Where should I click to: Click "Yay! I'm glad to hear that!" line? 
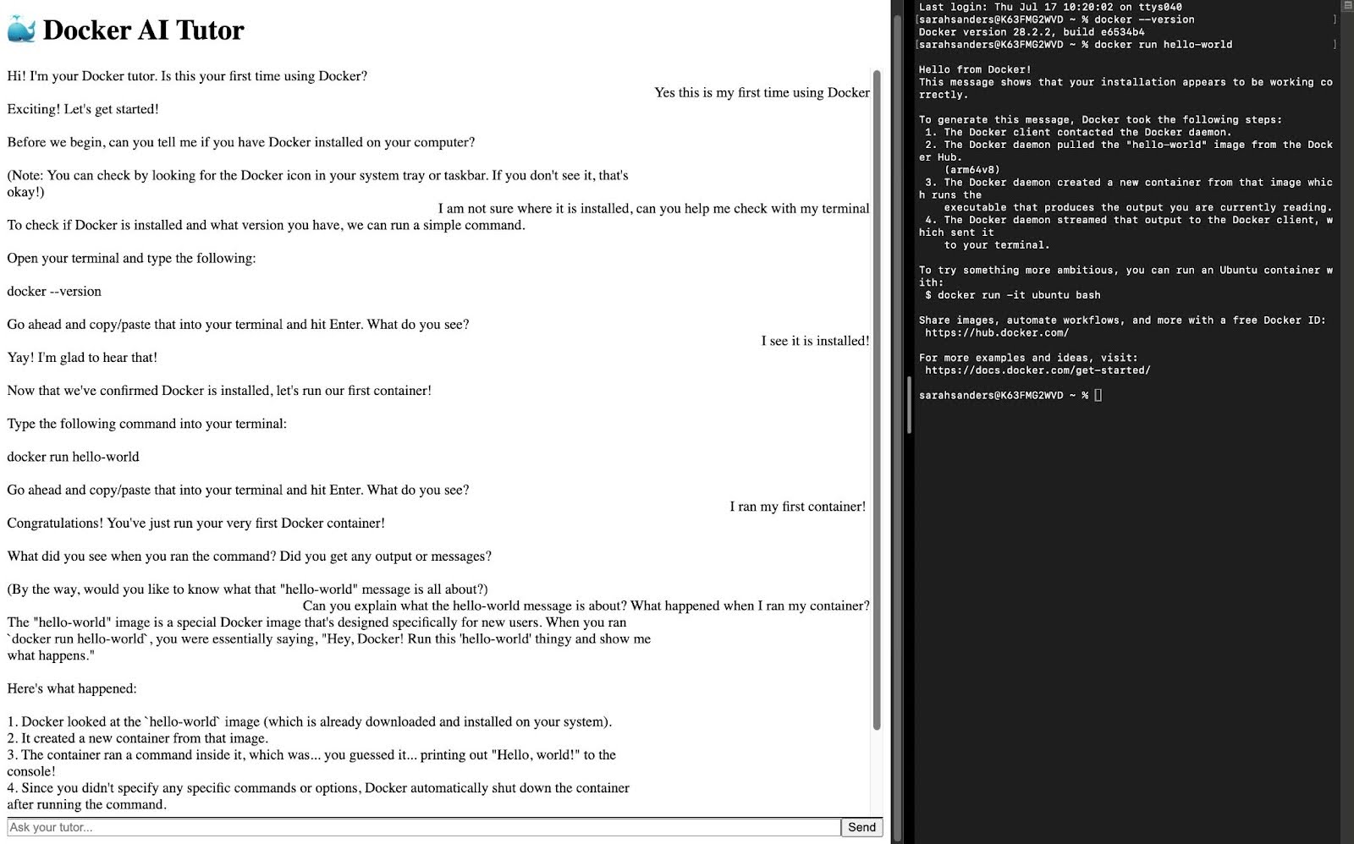tap(82, 358)
